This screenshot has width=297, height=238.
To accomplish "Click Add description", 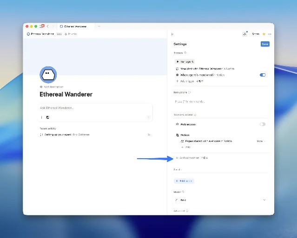I will [x=52, y=87].
